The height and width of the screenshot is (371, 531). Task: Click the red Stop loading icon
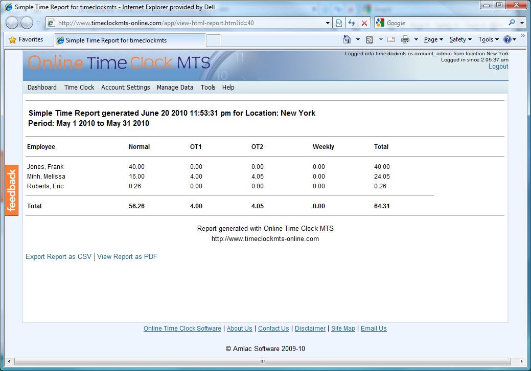pos(364,23)
